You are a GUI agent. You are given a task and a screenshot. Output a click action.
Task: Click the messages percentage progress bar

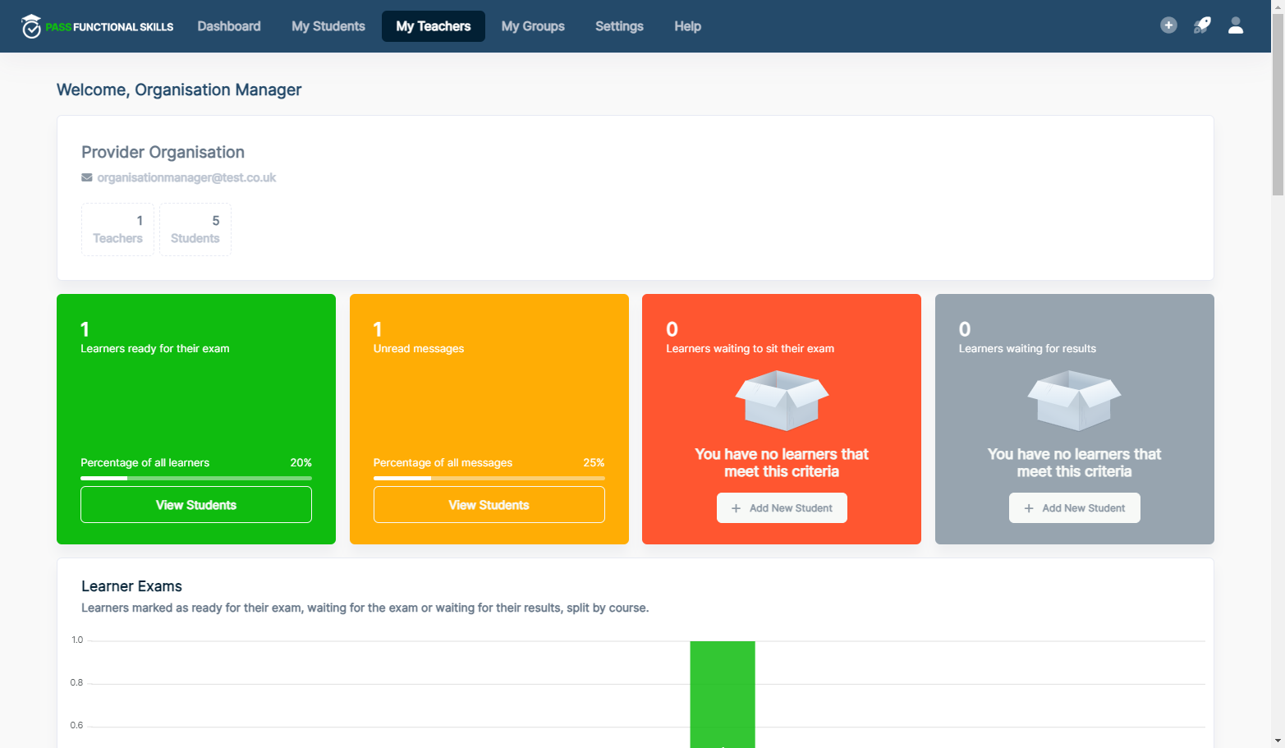489,478
